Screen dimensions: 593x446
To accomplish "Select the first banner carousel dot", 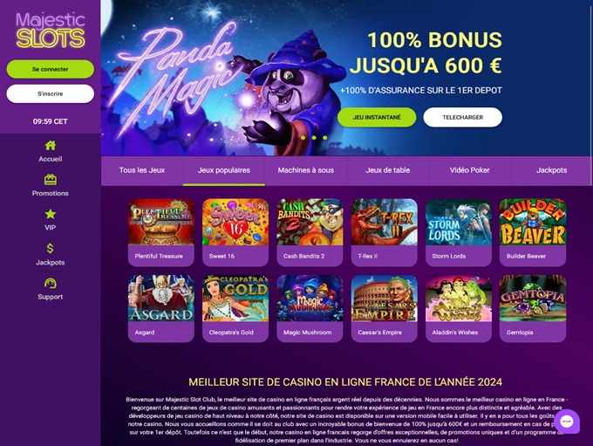I will coord(303,138).
